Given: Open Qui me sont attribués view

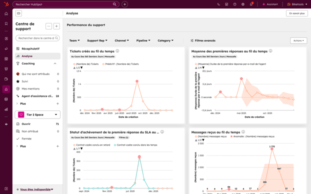Looking at the screenshot, I should coord(37,74).
